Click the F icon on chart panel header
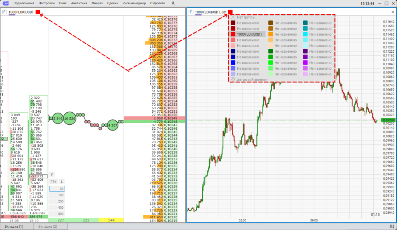This screenshot has height=230, width=397. (191, 12)
